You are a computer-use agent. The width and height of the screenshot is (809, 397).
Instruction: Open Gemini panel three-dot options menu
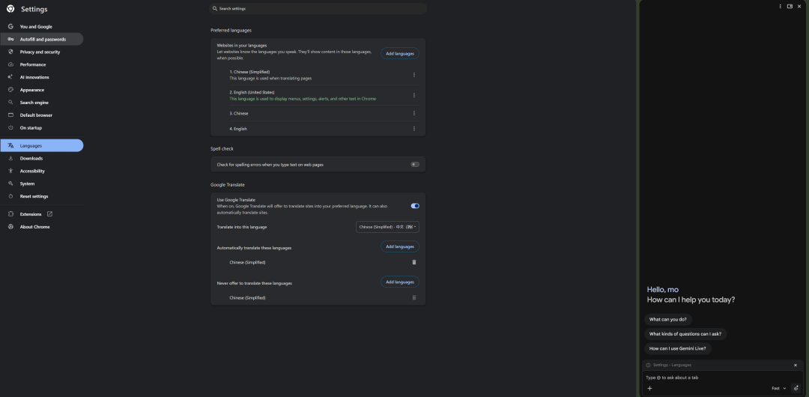pos(781,6)
